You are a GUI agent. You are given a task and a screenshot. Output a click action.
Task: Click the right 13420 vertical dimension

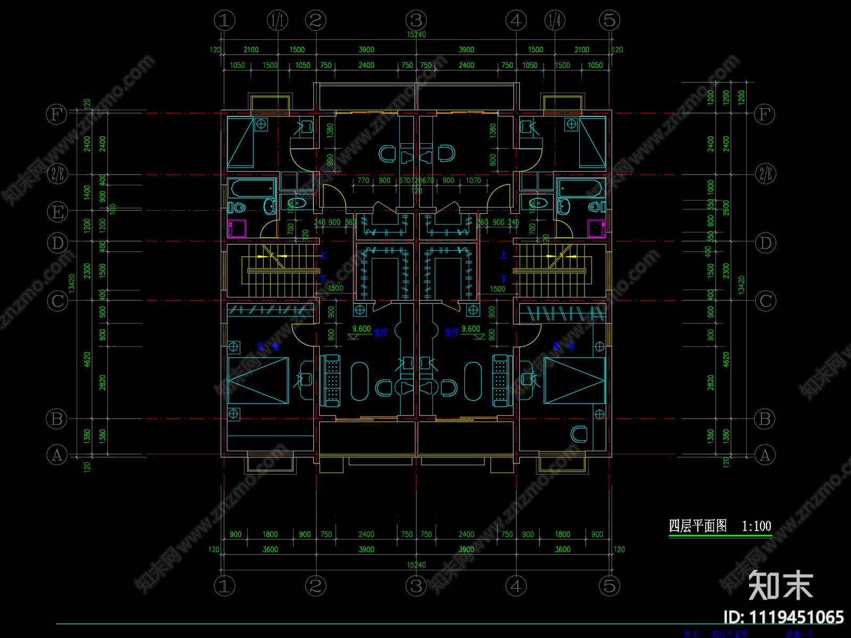click(741, 285)
